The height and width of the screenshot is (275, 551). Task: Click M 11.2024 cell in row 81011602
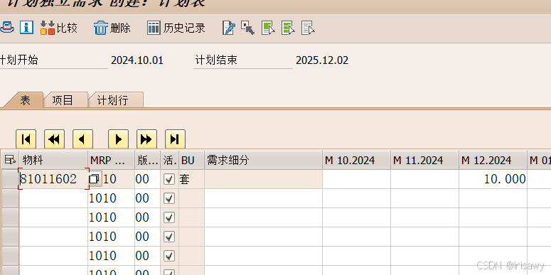point(425,179)
